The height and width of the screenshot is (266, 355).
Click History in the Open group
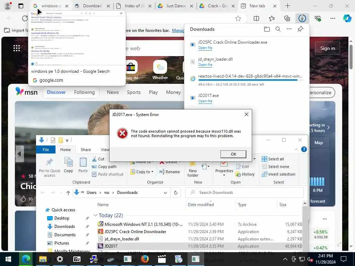245,175
